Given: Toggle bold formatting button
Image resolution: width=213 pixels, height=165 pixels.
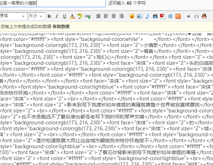Looking at the screenshot, I should tap(49, 16).
